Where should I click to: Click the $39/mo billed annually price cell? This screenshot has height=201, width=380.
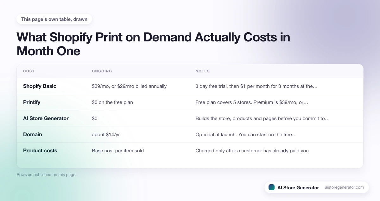click(129, 86)
